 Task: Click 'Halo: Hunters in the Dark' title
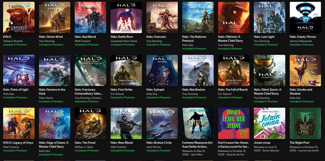[x=52, y=91]
